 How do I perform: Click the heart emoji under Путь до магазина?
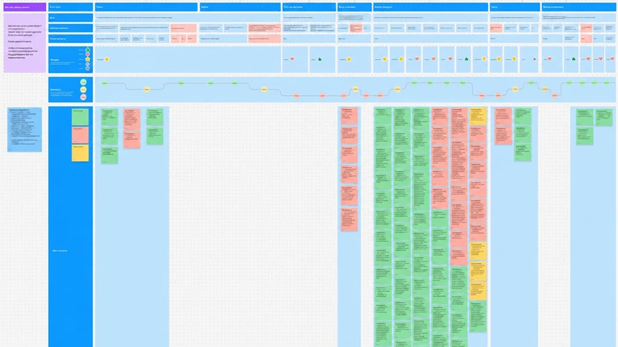(292, 59)
